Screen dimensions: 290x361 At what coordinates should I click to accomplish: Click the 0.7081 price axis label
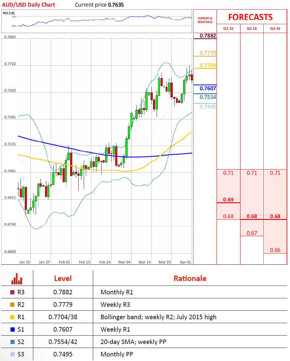tap(10, 171)
